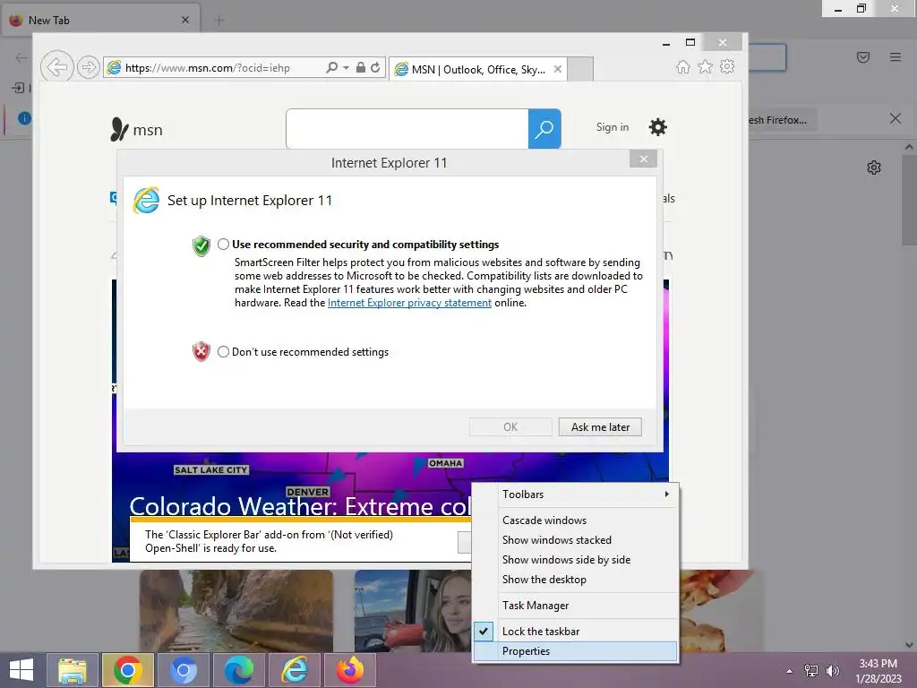This screenshot has width=917, height=688.
Task: Open Colorado Weather headline on MSN
Action: 299,506
